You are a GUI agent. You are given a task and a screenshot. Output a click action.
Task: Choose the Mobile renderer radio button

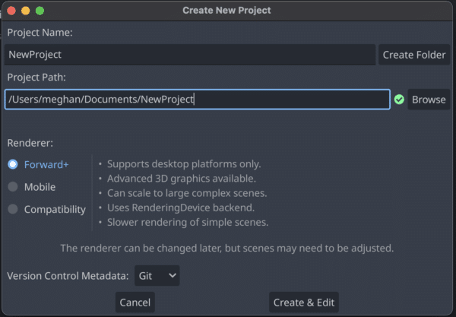tap(13, 187)
